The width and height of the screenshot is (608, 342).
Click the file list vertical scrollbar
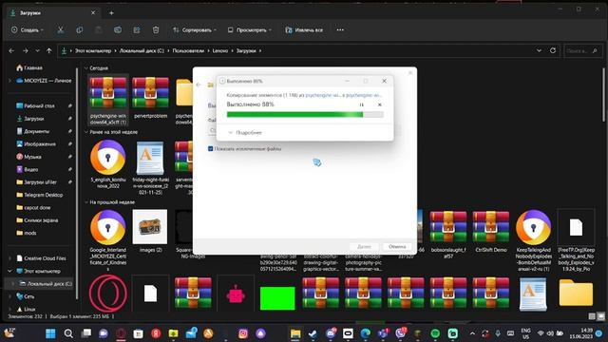[603, 95]
